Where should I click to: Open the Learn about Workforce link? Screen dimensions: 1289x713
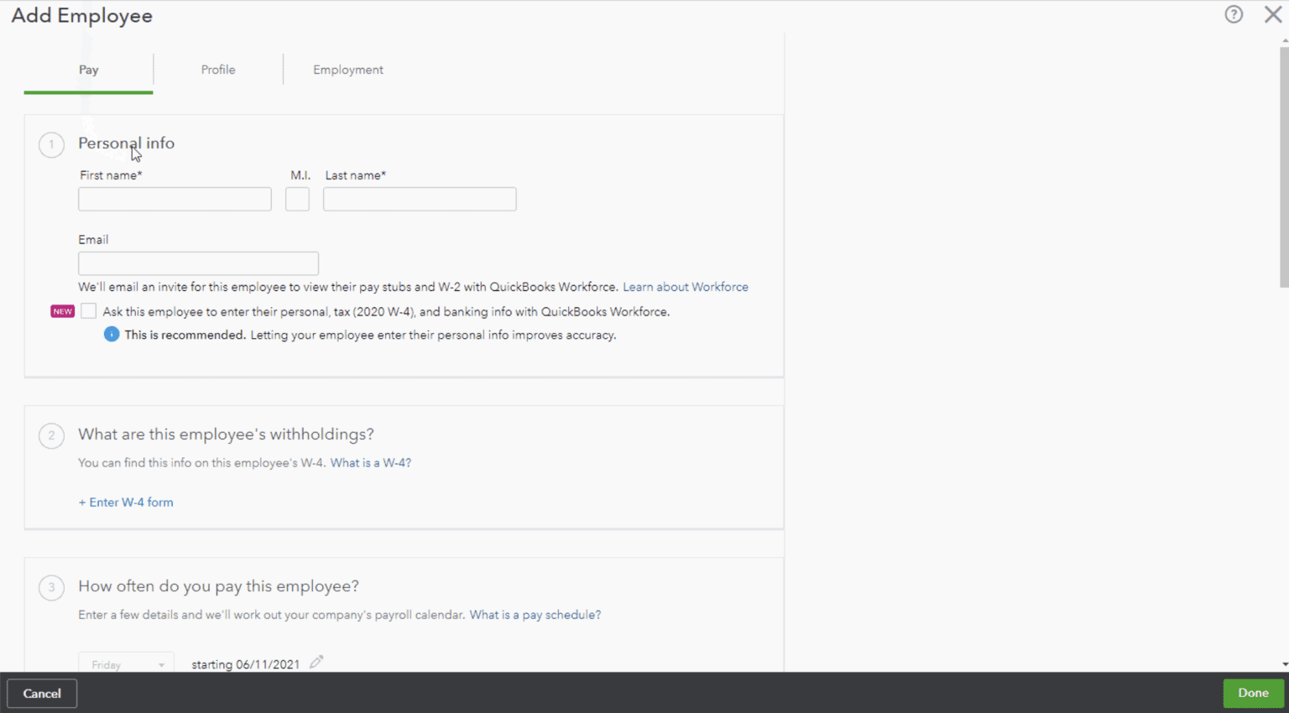coord(685,287)
